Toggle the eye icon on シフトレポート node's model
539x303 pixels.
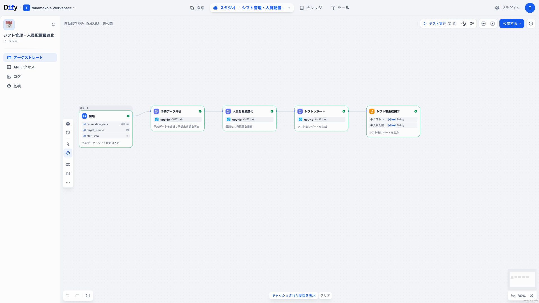pos(325,119)
